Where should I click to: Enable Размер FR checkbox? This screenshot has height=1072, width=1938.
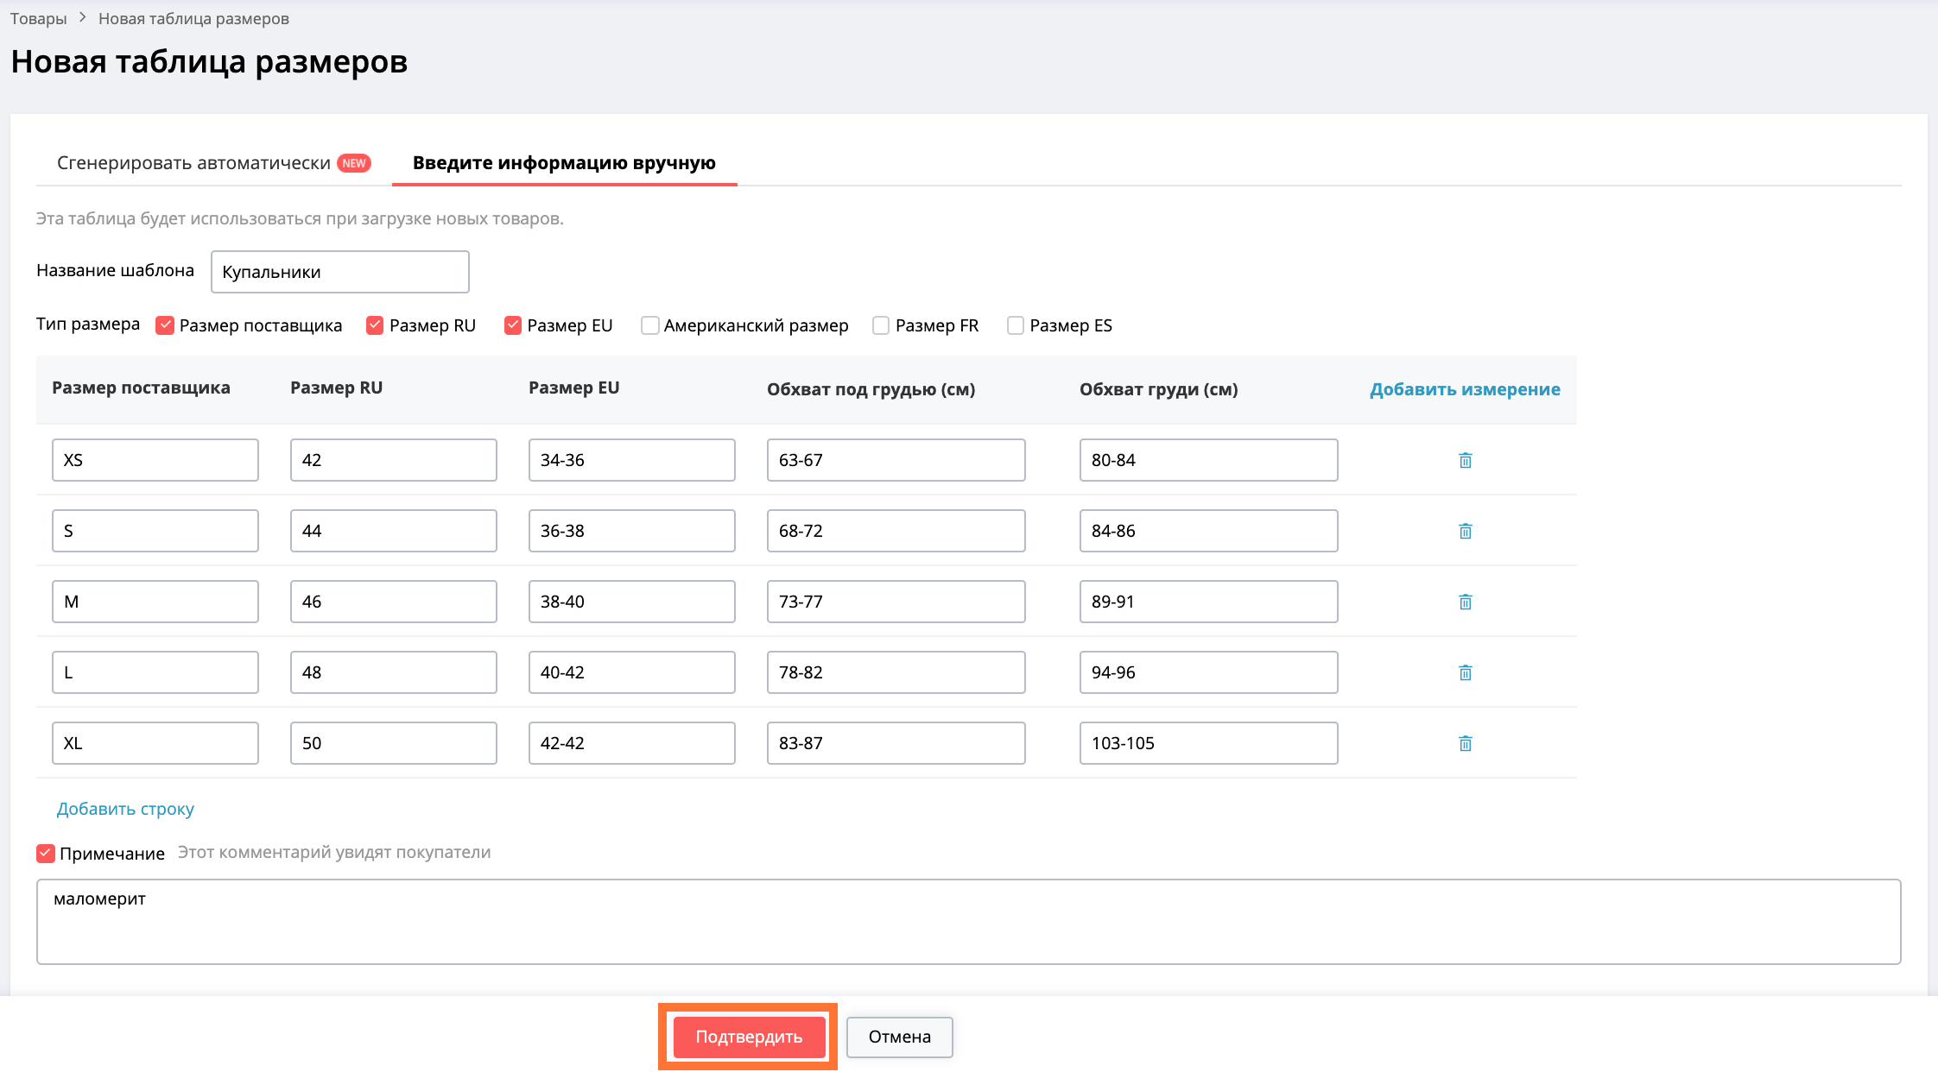881,325
